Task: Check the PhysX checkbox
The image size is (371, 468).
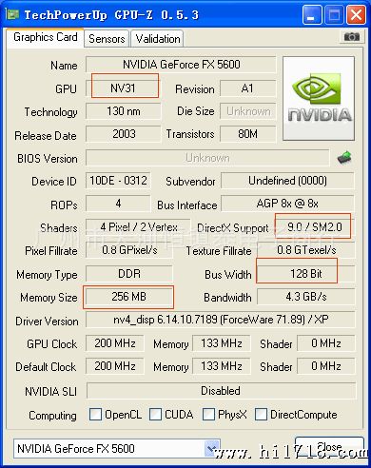Action: click(208, 414)
